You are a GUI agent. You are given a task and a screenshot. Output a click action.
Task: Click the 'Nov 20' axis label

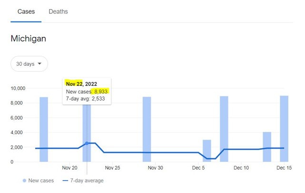point(69,168)
